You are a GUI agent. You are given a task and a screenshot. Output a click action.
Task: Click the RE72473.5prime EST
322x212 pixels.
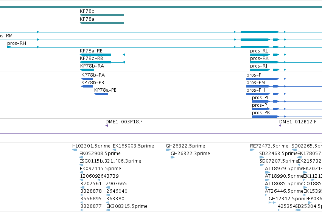pos(252,150)
